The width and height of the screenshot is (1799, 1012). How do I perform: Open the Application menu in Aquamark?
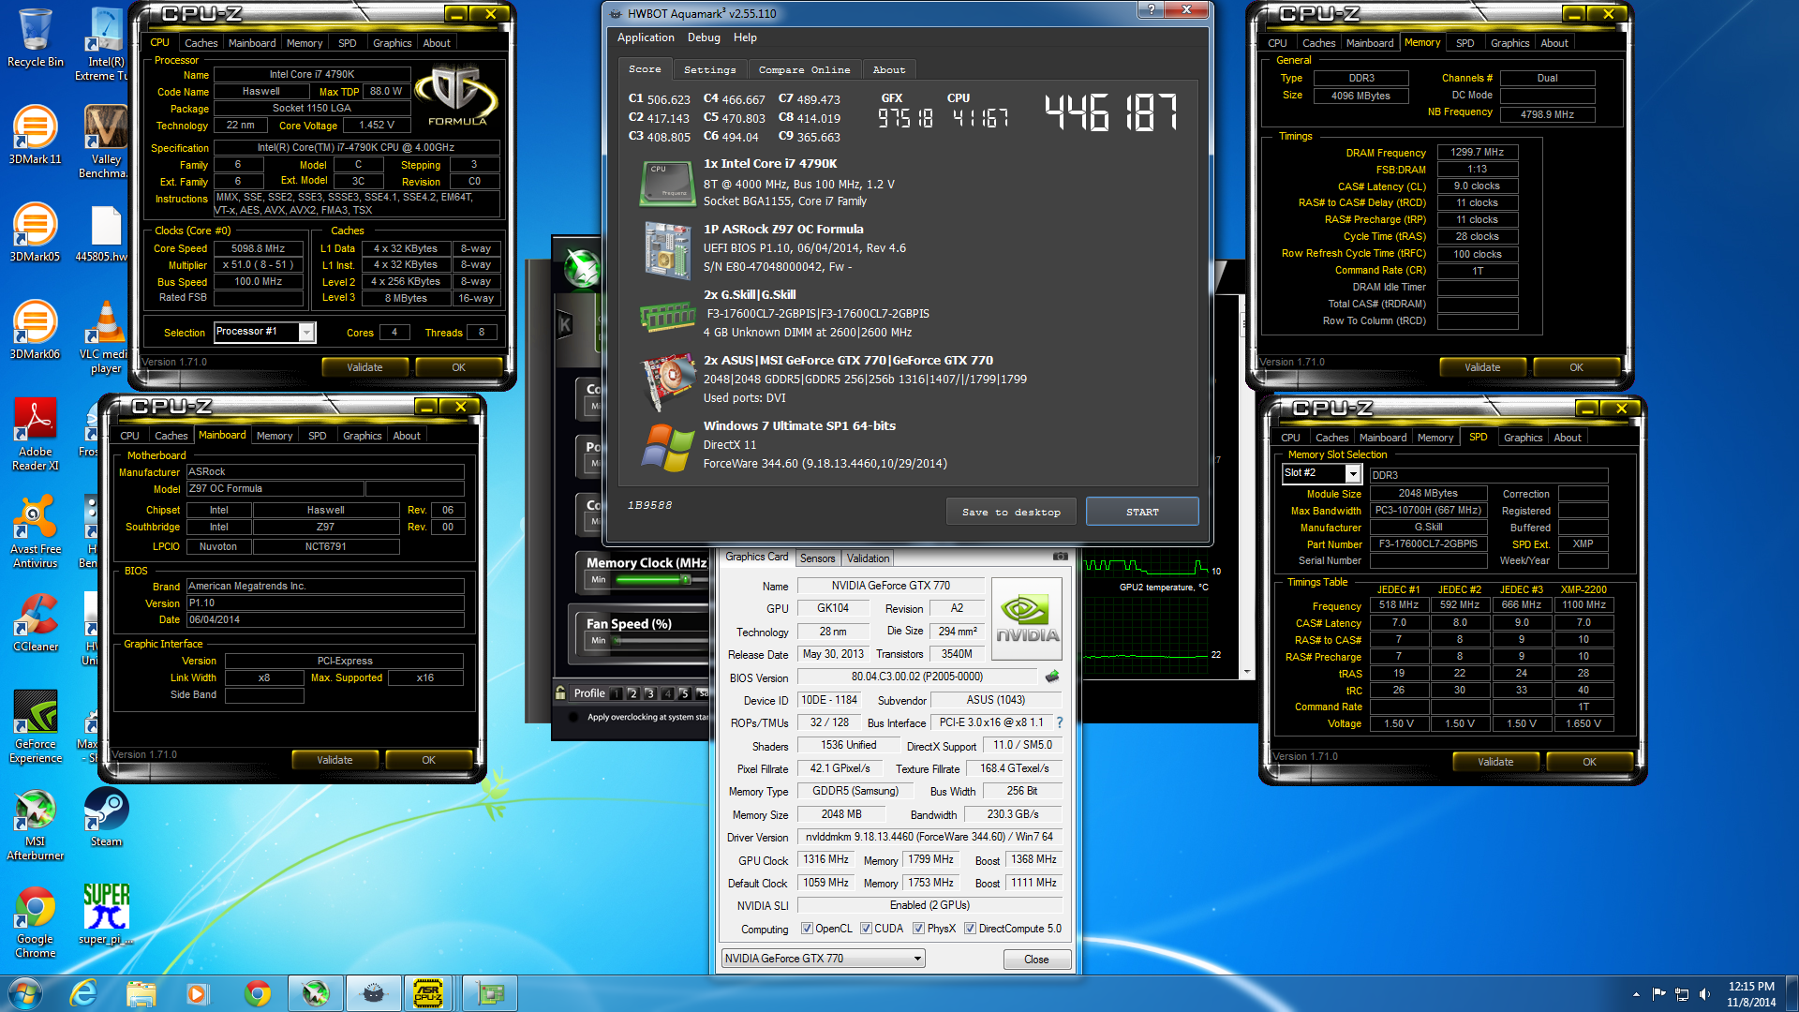646,37
